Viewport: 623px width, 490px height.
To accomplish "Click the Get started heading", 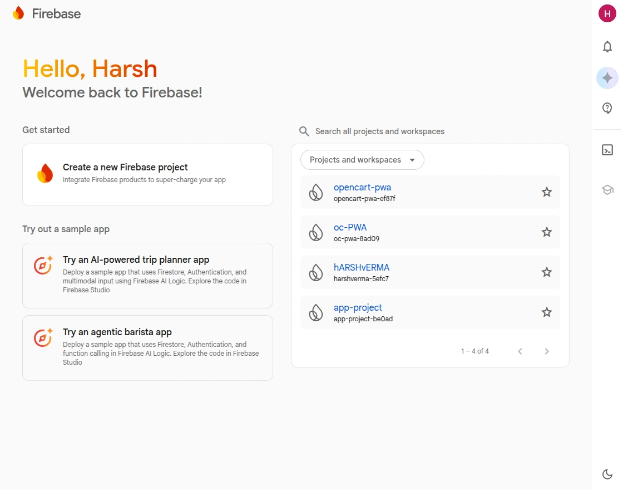I will pos(46,130).
